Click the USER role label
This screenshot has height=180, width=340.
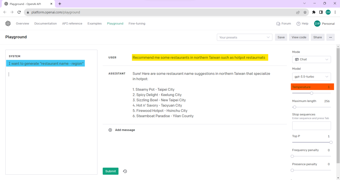click(112, 58)
